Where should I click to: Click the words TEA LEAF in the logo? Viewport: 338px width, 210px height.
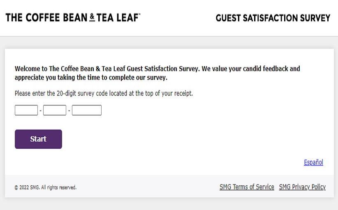coord(117,17)
